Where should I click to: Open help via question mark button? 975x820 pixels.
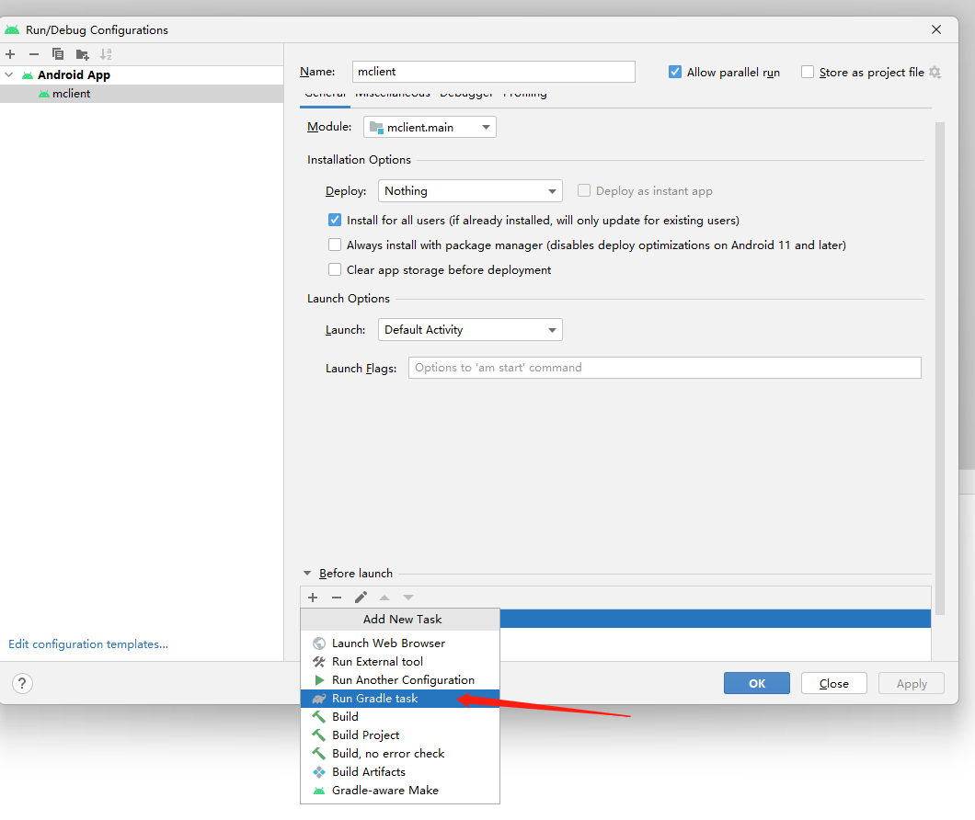[22, 683]
